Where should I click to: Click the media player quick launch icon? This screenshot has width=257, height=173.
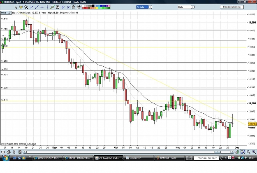[x=24, y=158]
